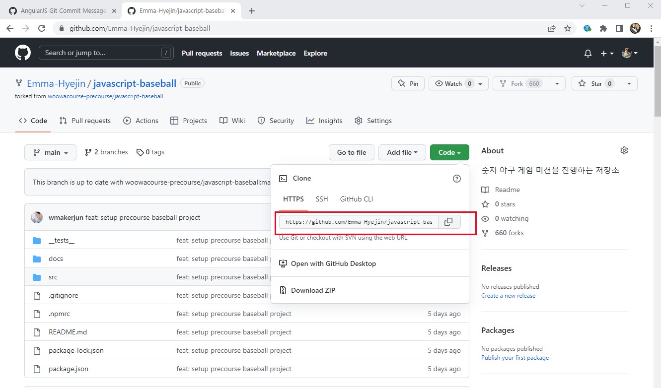The image size is (661, 388).
Task: Open the upstream woowacourse-precourse/javascript-baseball link
Action: point(105,96)
